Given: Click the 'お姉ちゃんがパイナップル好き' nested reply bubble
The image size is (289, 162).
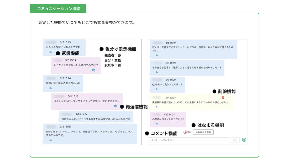Looking at the screenshot, I should click(x=96, y=117).
